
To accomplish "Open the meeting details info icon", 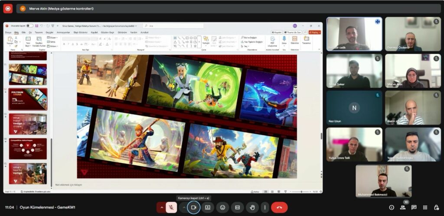I will (x=392, y=208).
